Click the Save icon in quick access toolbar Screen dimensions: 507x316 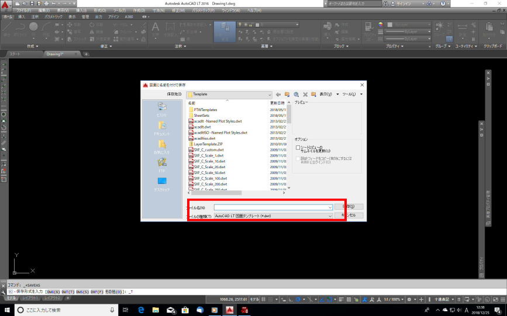(x=32, y=4)
